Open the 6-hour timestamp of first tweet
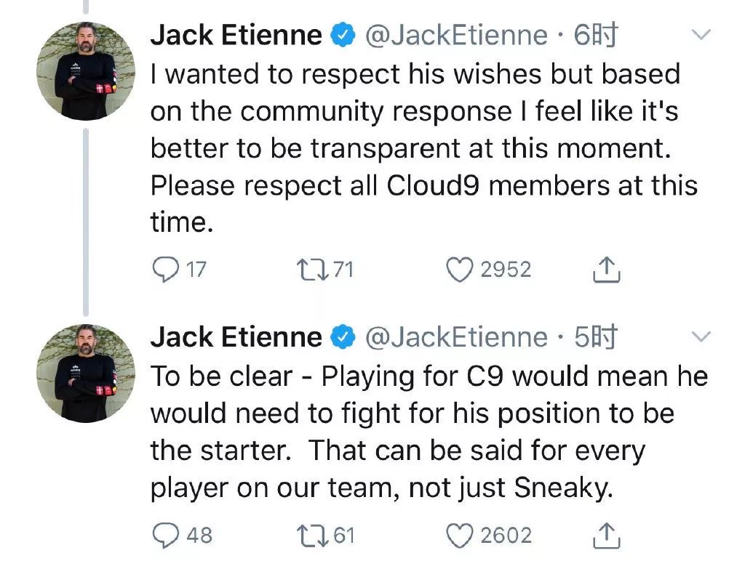745x561 pixels. point(595,35)
